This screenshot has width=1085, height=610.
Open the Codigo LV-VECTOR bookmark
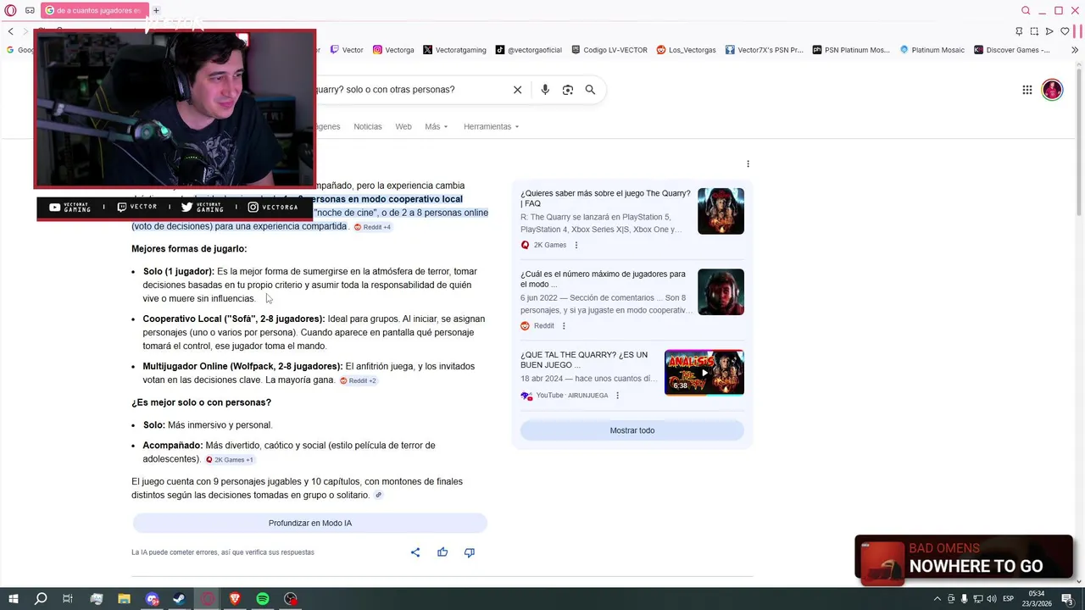(x=609, y=50)
